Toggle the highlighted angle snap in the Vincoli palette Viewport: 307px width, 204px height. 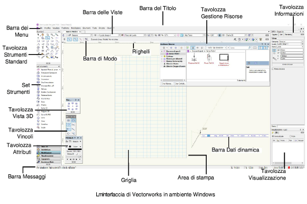(x=69, y=124)
